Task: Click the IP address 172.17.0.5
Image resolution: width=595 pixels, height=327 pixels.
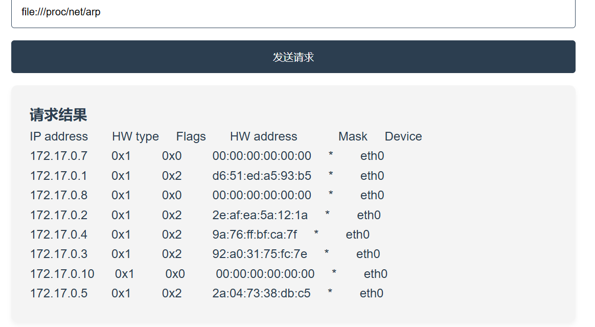Action: [59, 293]
